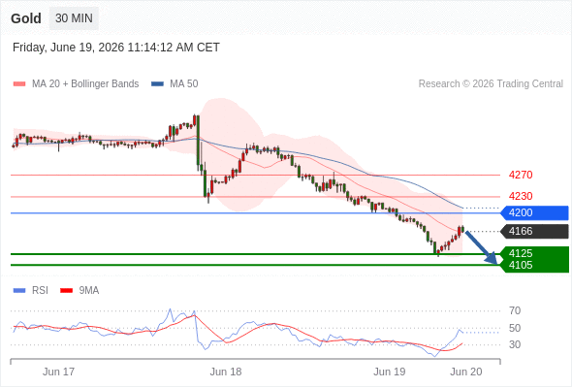The width and height of the screenshot is (572, 388).
Task: Click the Jun 18 date axis label
Action: tap(226, 372)
